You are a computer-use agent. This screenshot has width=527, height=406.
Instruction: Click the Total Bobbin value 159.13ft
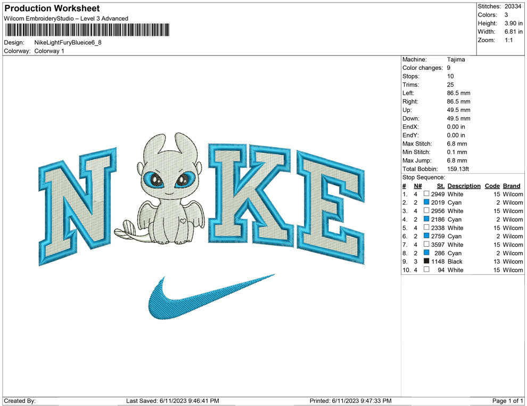458,169
